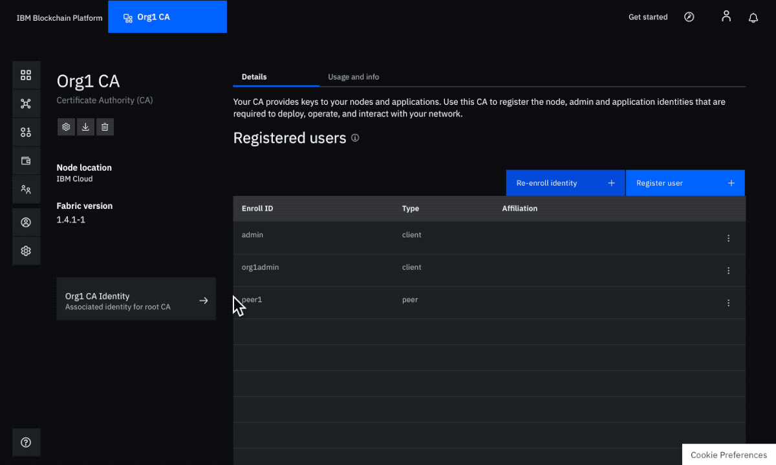This screenshot has height=465, width=776.
Task: Click the Affiliation column header
Action: click(520, 209)
